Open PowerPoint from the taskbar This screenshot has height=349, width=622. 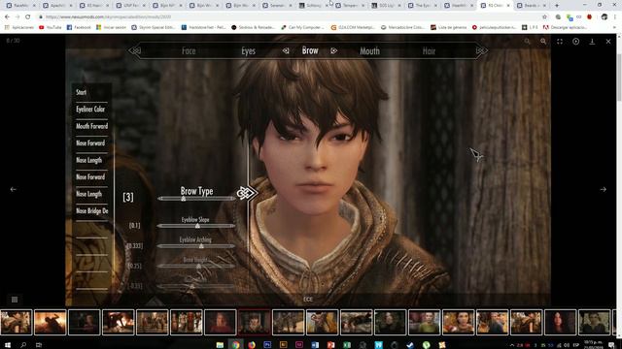330,345
